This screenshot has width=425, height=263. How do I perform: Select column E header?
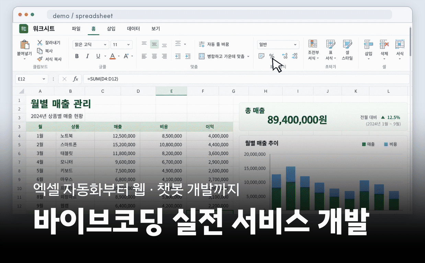(x=171, y=91)
